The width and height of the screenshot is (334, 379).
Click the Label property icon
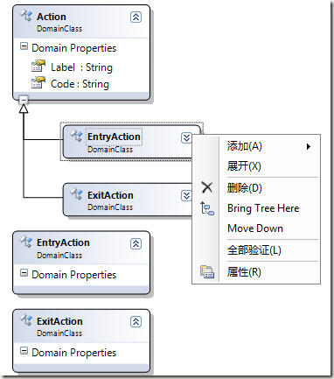pos(38,66)
